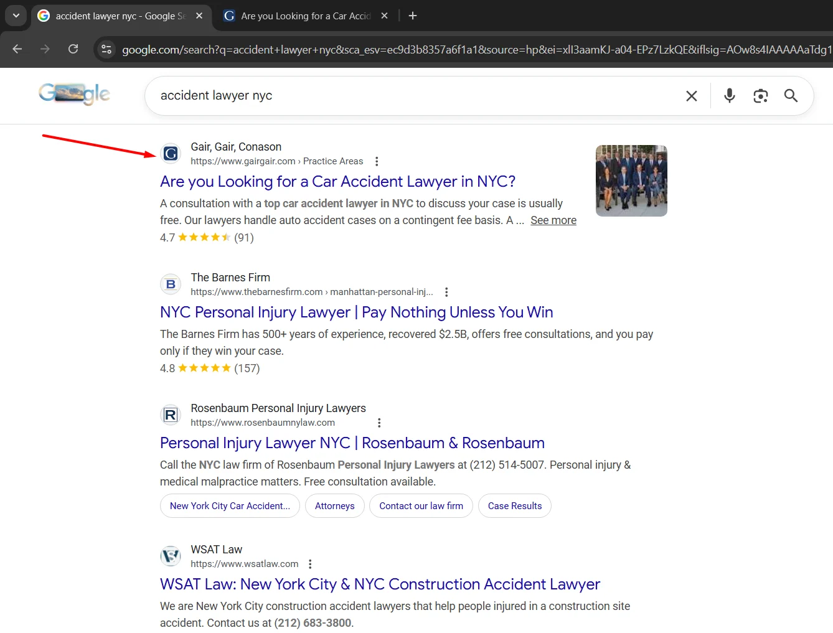Click Contact our law firm chip
Screen dimensions: 833x633
pos(421,506)
